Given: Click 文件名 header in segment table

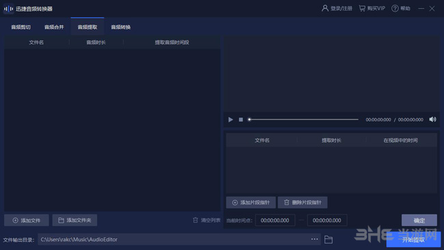Looking at the screenshot, I should (262, 140).
